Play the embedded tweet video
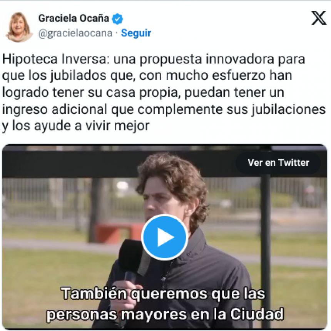The image size is (331, 331). [165, 237]
